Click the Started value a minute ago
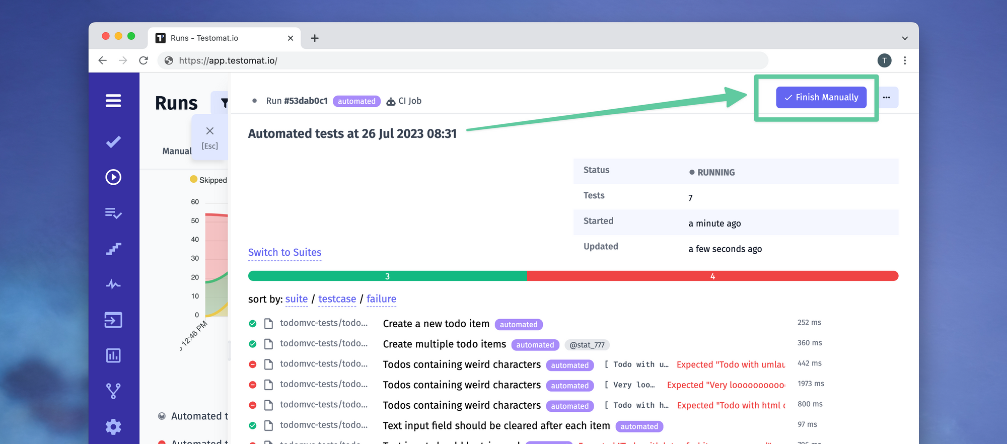Image resolution: width=1007 pixels, height=444 pixels. (715, 223)
